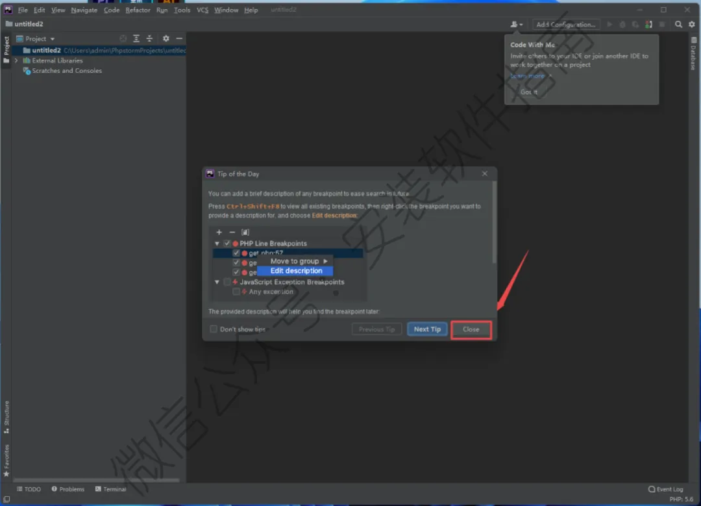Check the Don't show tips checkbox
701x506 pixels.
[x=214, y=329]
